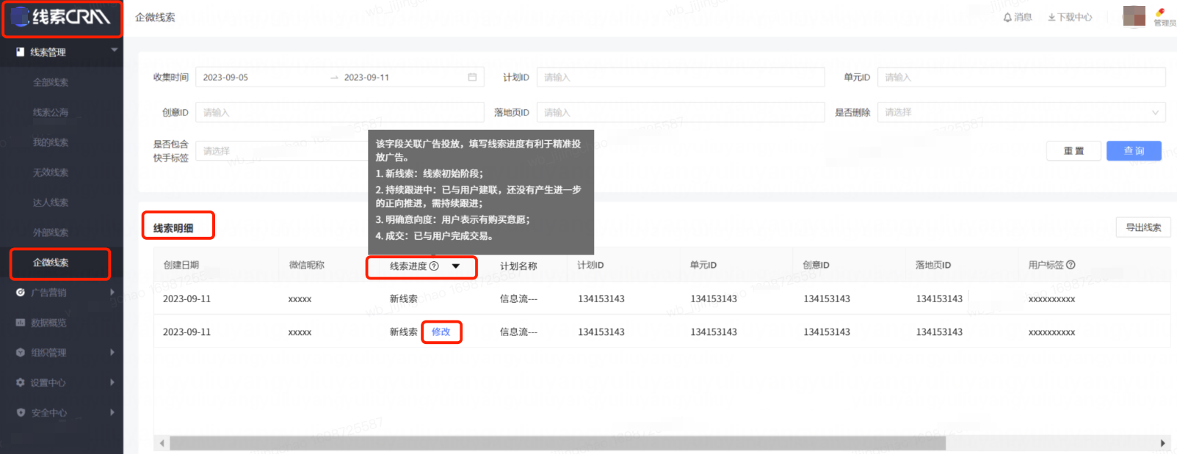Click the 组织管理 sidebar icon
Screen dimensions: 1177x454
(x=21, y=353)
